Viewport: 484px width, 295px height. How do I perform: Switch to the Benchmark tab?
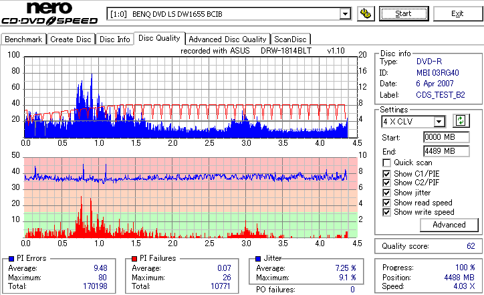[24, 39]
